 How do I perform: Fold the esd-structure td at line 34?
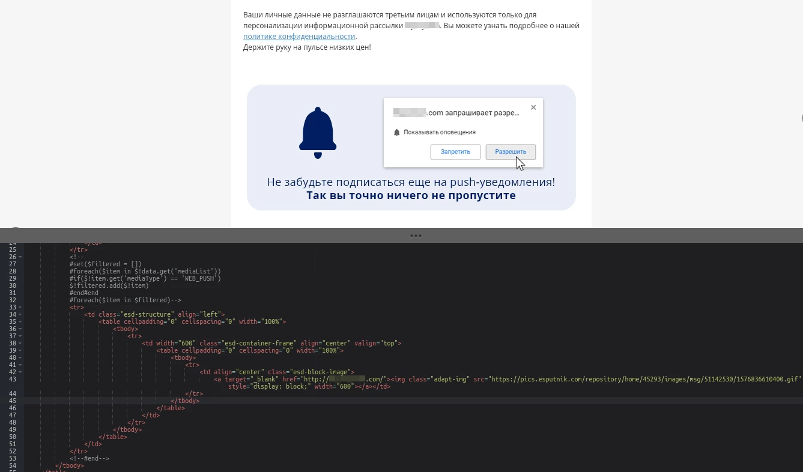tap(20, 314)
